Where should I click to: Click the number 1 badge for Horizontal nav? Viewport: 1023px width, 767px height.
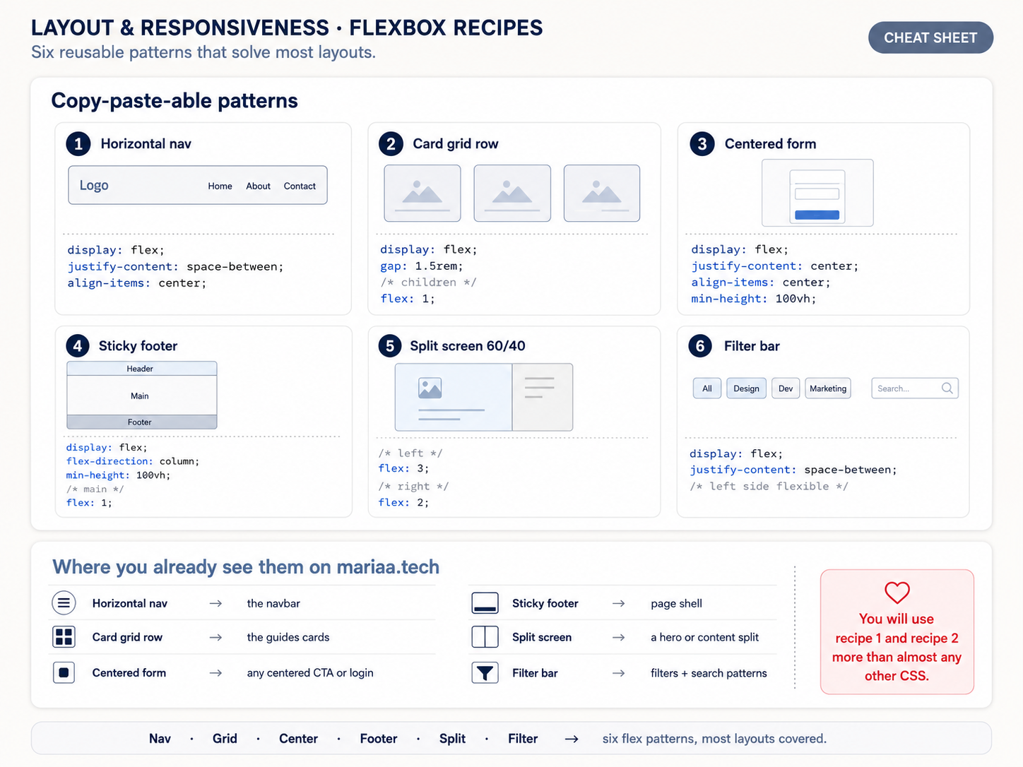[78, 144]
